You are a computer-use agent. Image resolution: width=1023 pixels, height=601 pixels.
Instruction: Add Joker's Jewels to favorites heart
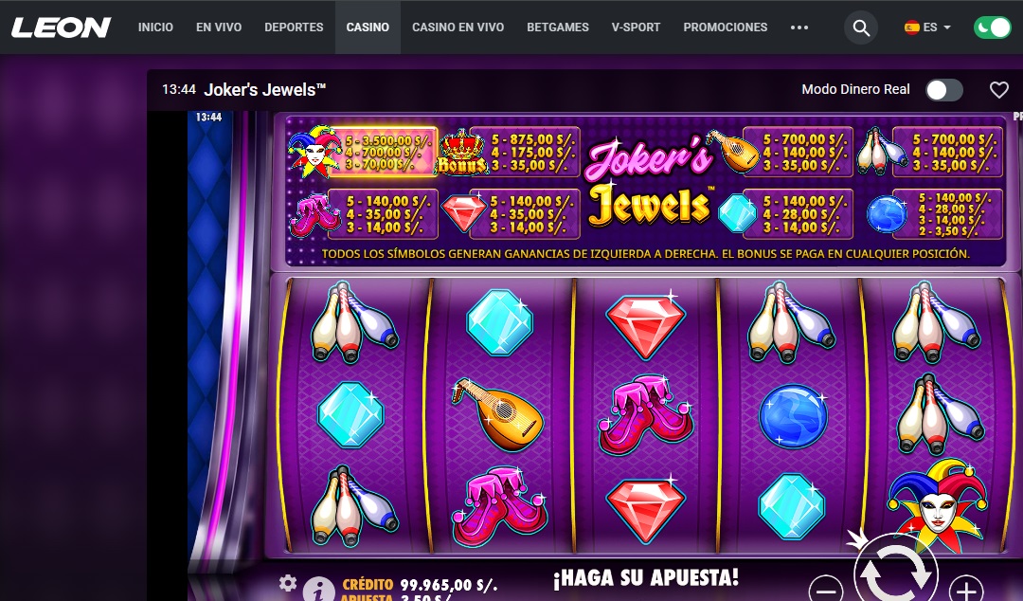(x=999, y=89)
